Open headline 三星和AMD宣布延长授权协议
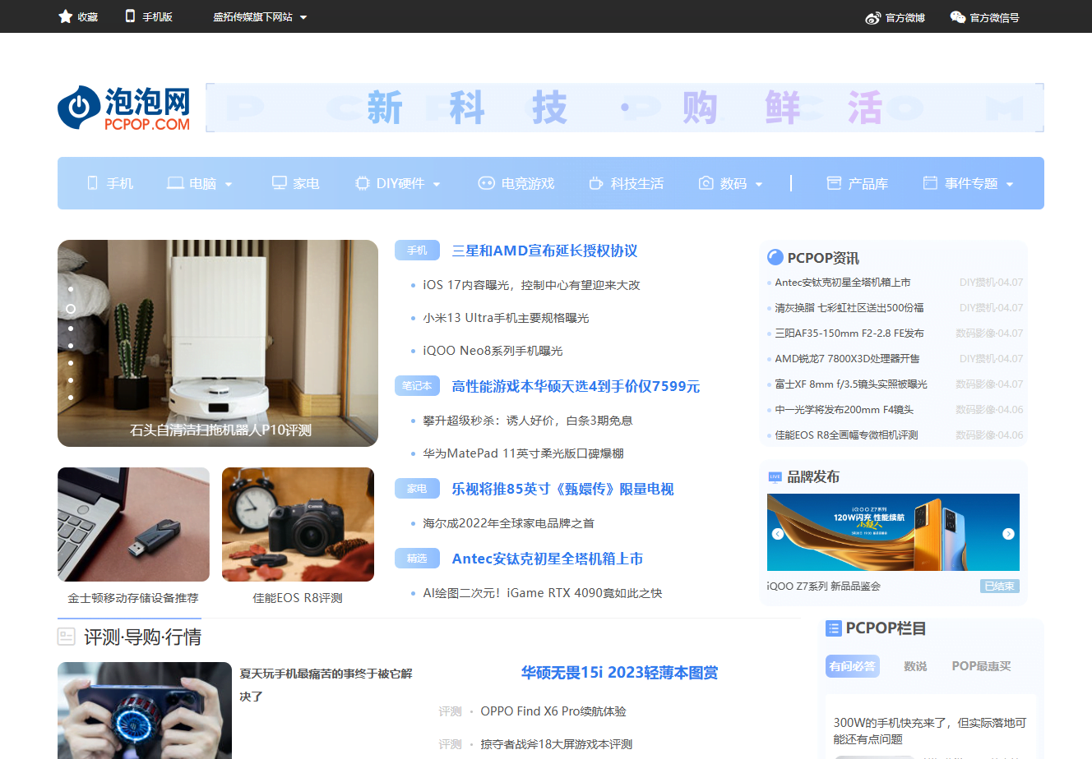Screen dimensions: 1092x759 click(544, 251)
